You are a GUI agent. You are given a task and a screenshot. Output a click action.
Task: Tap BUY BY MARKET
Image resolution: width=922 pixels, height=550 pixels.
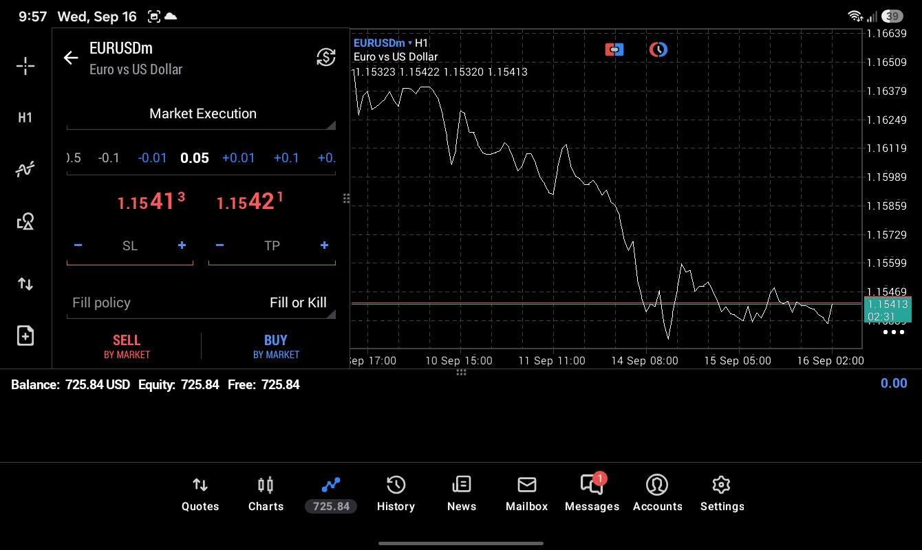pos(276,346)
